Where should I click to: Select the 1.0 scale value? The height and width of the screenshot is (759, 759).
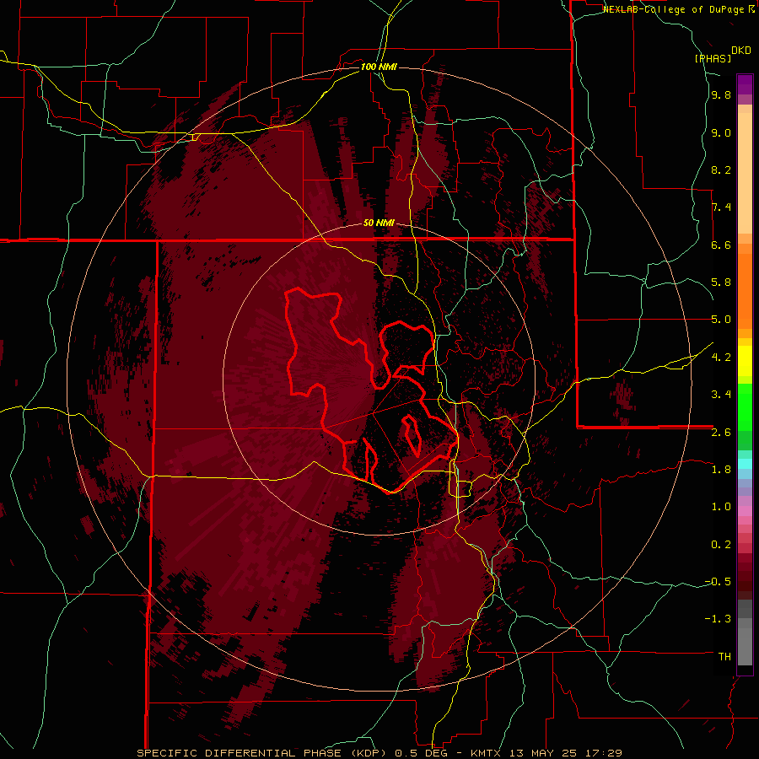(721, 507)
